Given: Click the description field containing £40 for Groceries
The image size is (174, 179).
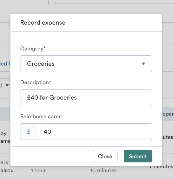Looking at the screenshot, I should point(86,98).
